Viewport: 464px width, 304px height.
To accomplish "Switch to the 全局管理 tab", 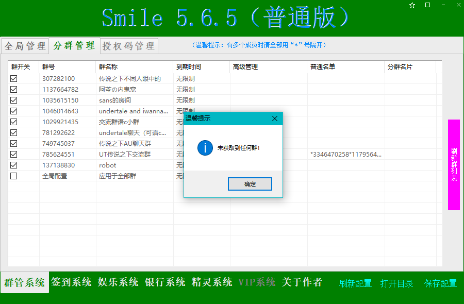I will (25, 46).
